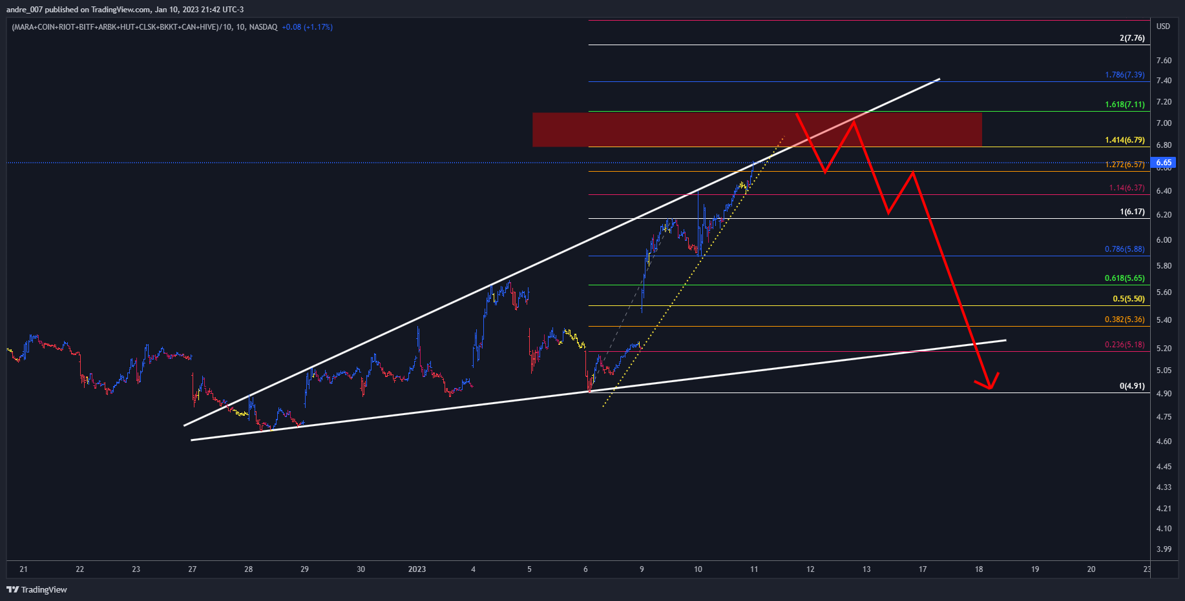Image resolution: width=1185 pixels, height=601 pixels.
Task: Click the +0.08 (+1.17%) change value
Action: pos(307,27)
